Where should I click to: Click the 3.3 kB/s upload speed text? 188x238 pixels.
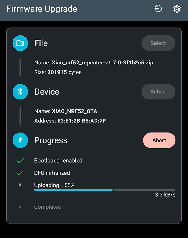click(165, 195)
